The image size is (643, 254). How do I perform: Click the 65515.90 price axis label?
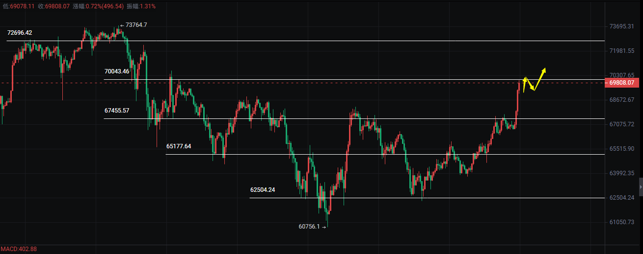621,149
